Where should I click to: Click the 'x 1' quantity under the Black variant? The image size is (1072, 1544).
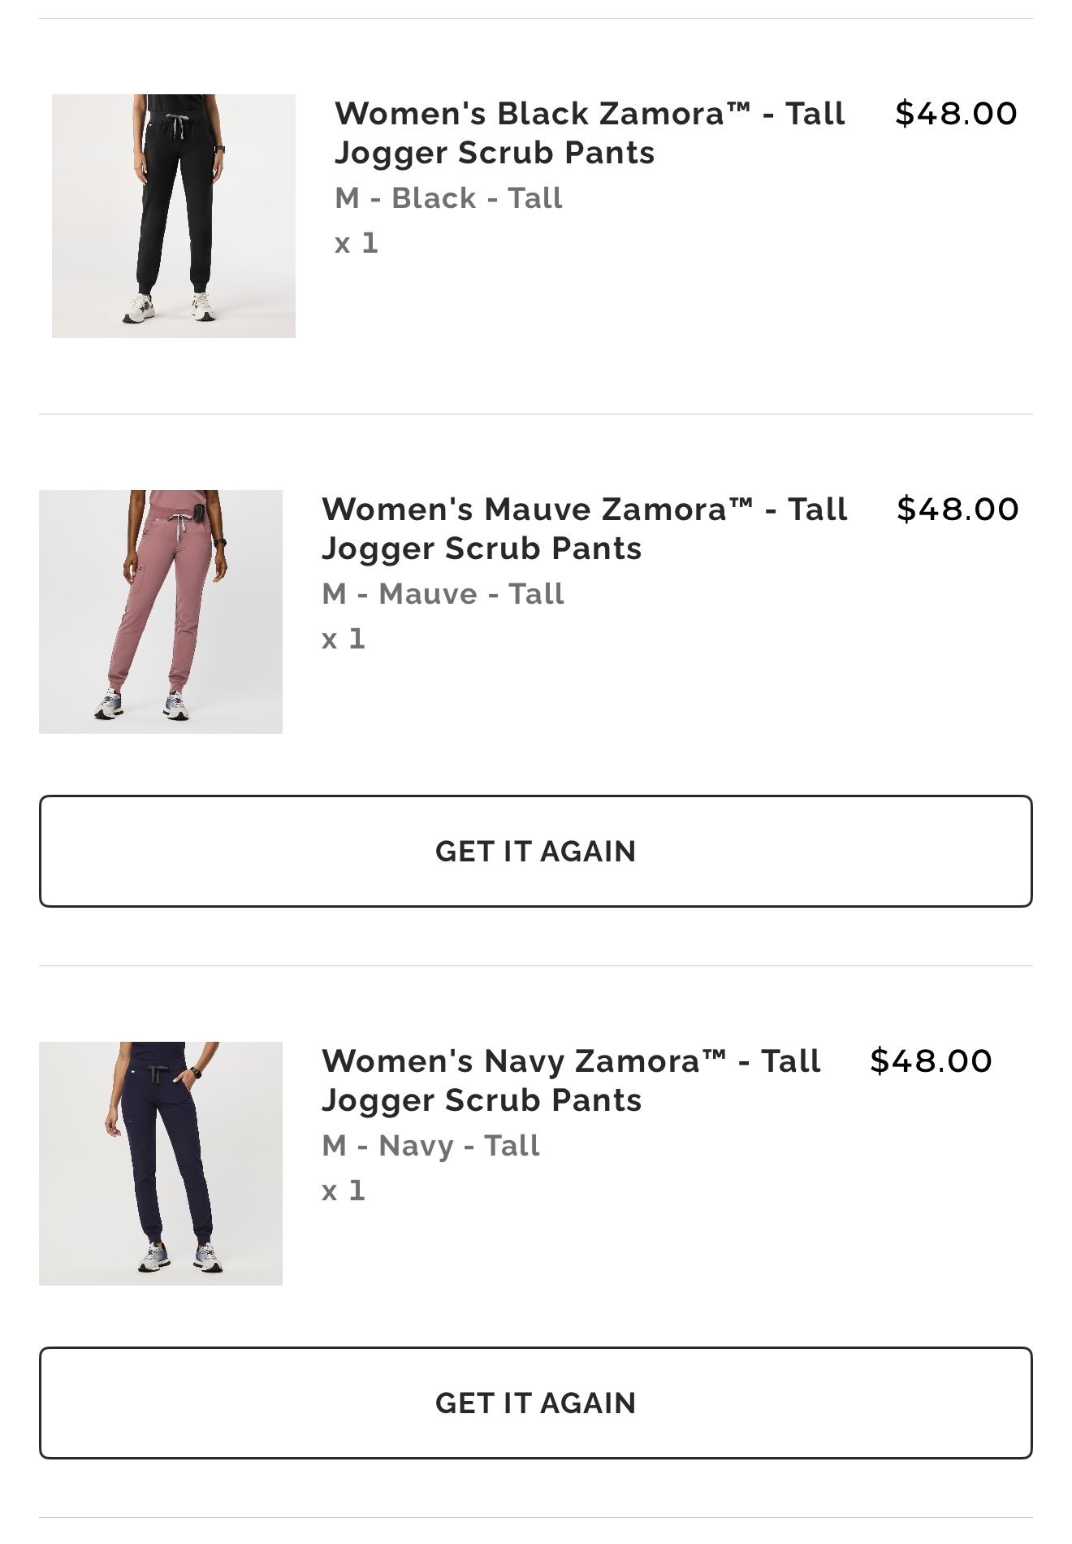pos(357,243)
